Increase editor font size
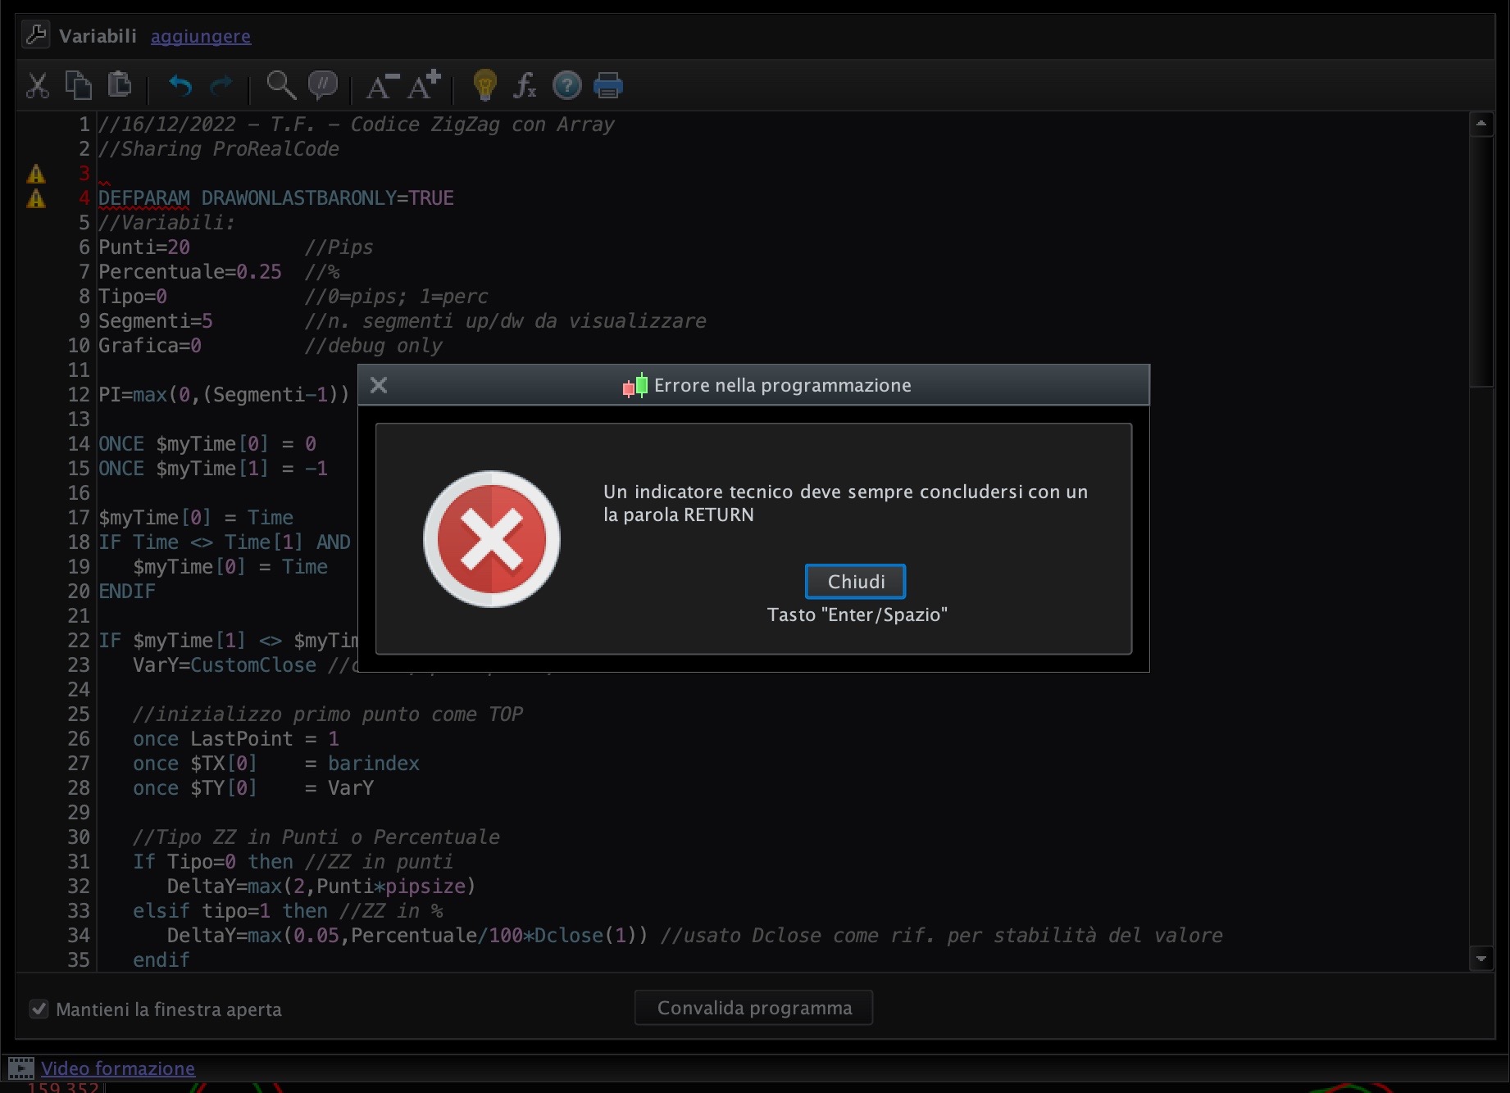 click(425, 85)
